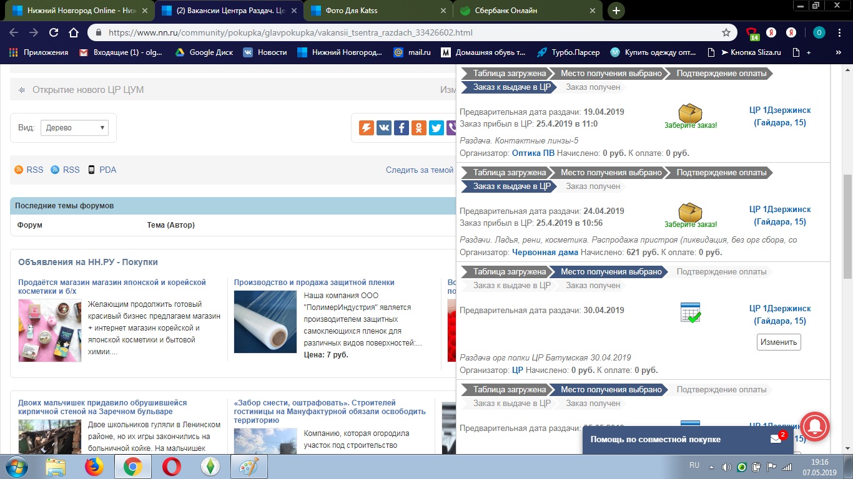Viewport: 853px width, 479px height.
Task: Open the Windows Start menu
Action: pyautogui.click(x=16, y=467)
